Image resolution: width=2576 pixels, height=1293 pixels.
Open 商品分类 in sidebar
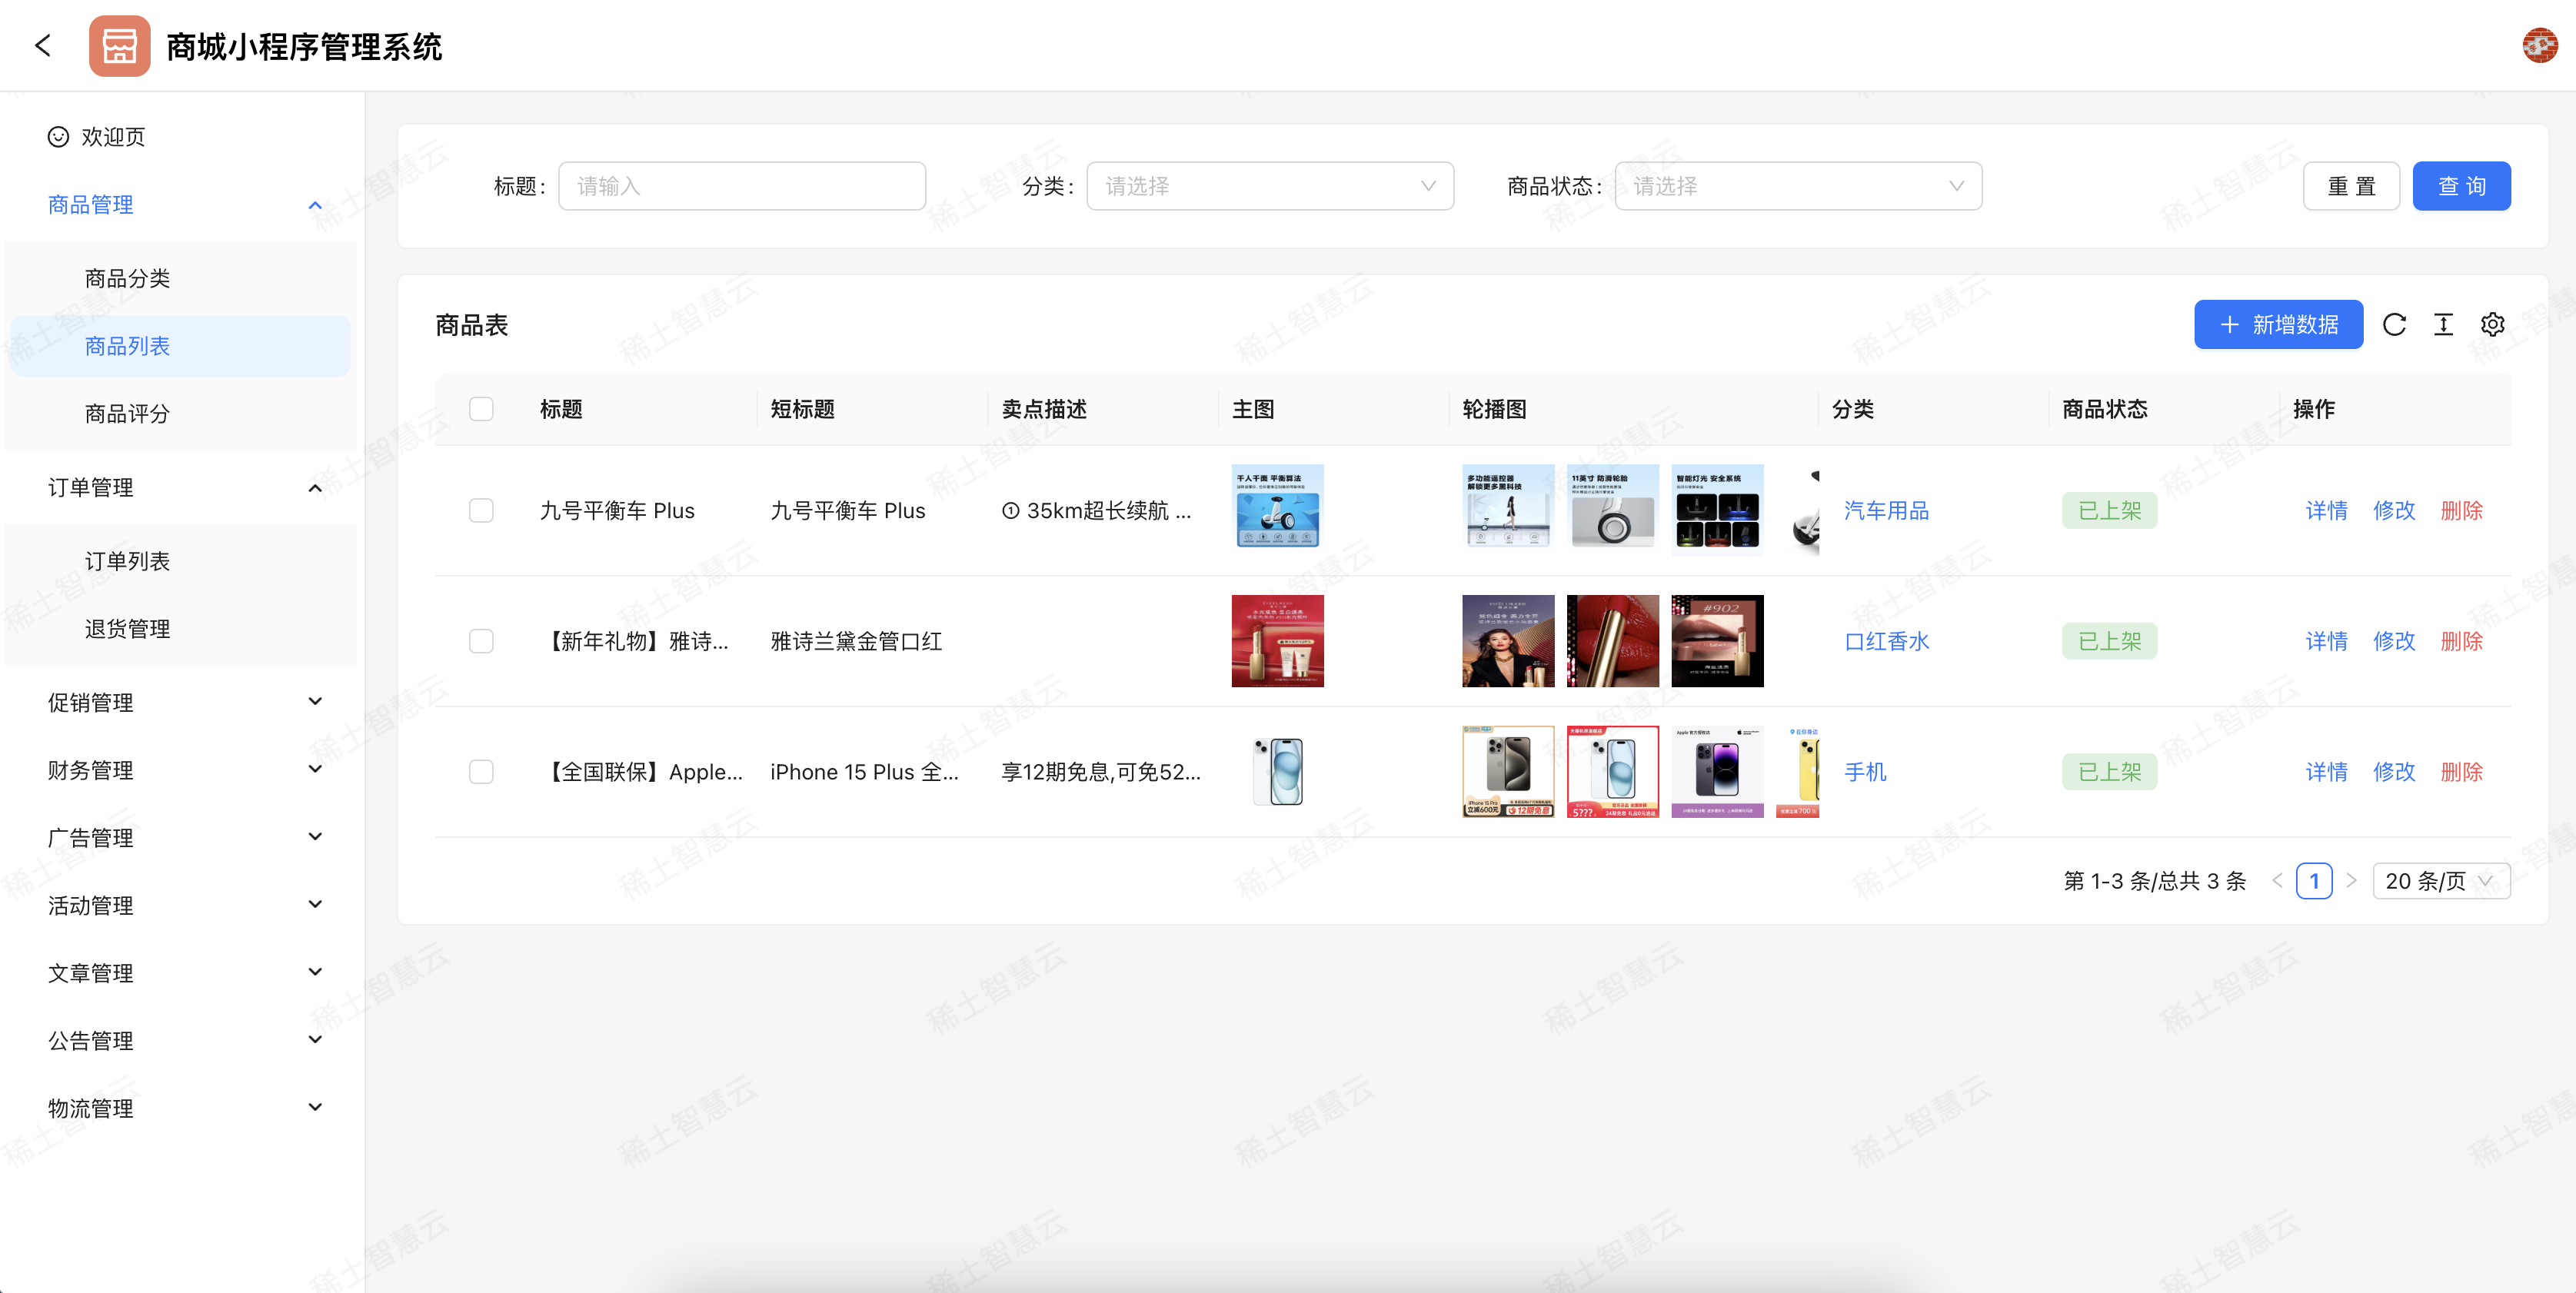click(x=127, y=278)
